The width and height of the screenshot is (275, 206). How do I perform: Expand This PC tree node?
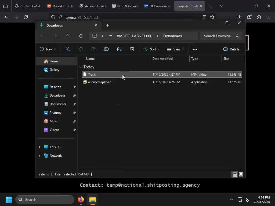pyautogui.click(x=39, y=147)
